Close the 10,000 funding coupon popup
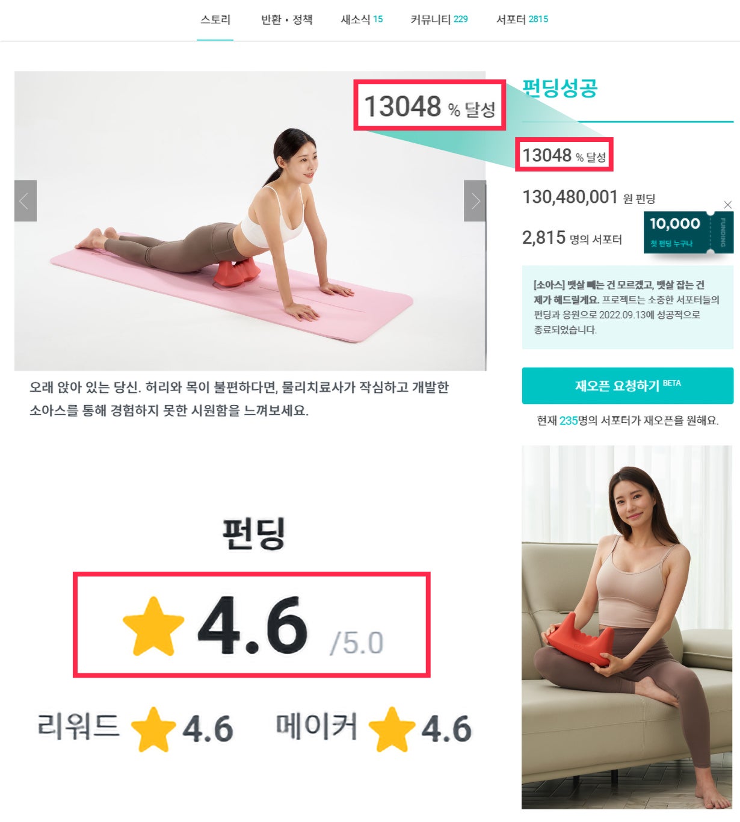 [x=727, y=205]
